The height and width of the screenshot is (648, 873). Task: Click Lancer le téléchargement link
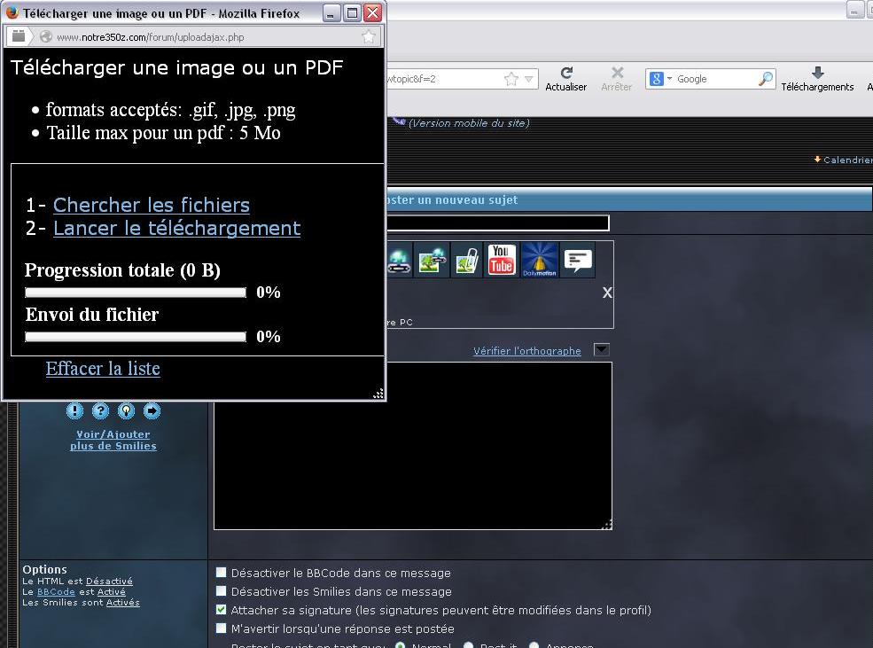(x=176, y=228)
